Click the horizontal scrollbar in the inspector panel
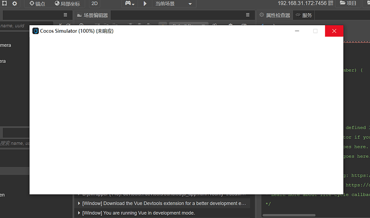This screenshot has width=370, height=218. tap(289, 215)
